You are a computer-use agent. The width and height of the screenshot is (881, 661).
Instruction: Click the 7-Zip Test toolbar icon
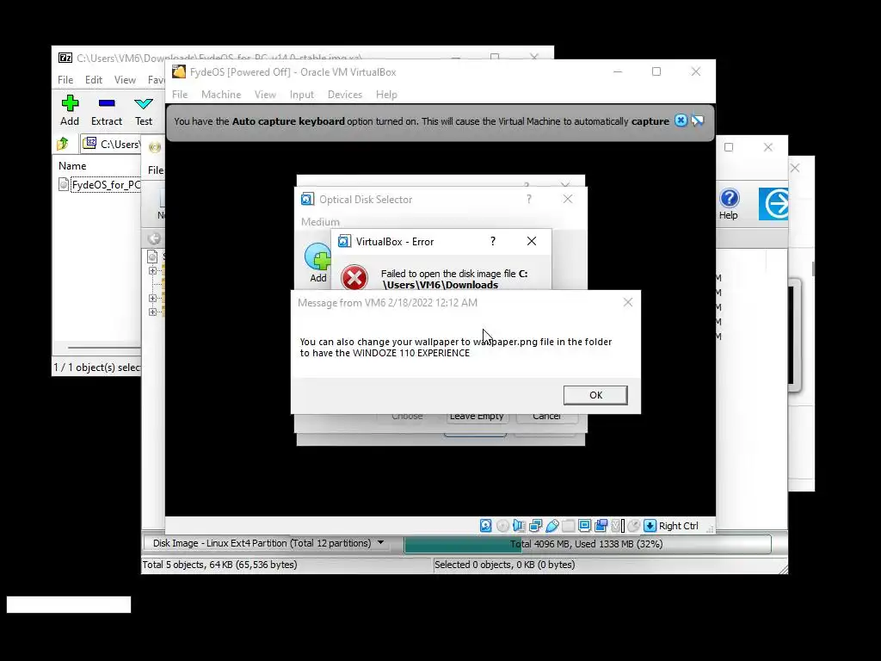point(144,103)
